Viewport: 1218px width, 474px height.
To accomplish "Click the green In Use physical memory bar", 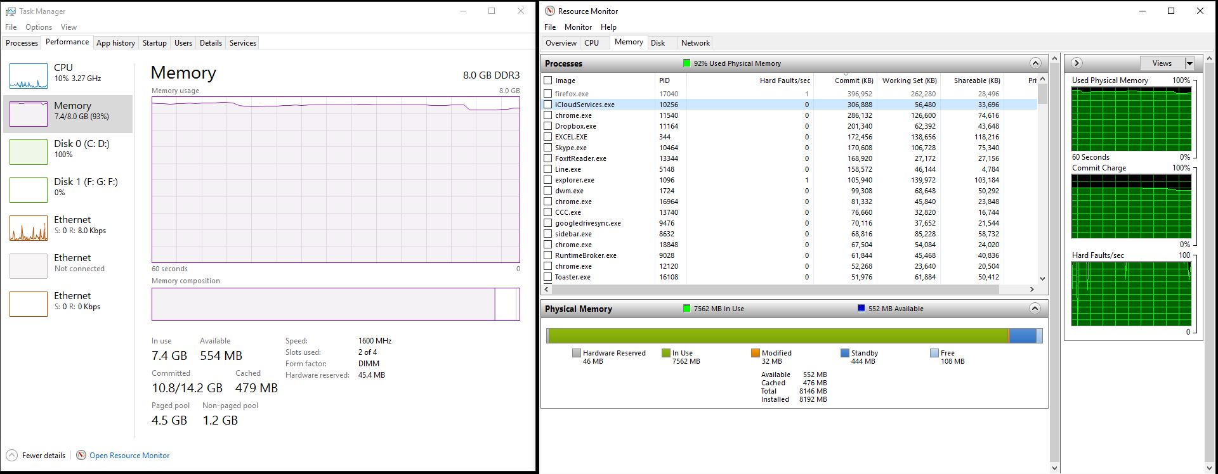I will pyautogui.click(x=777, y=336).
